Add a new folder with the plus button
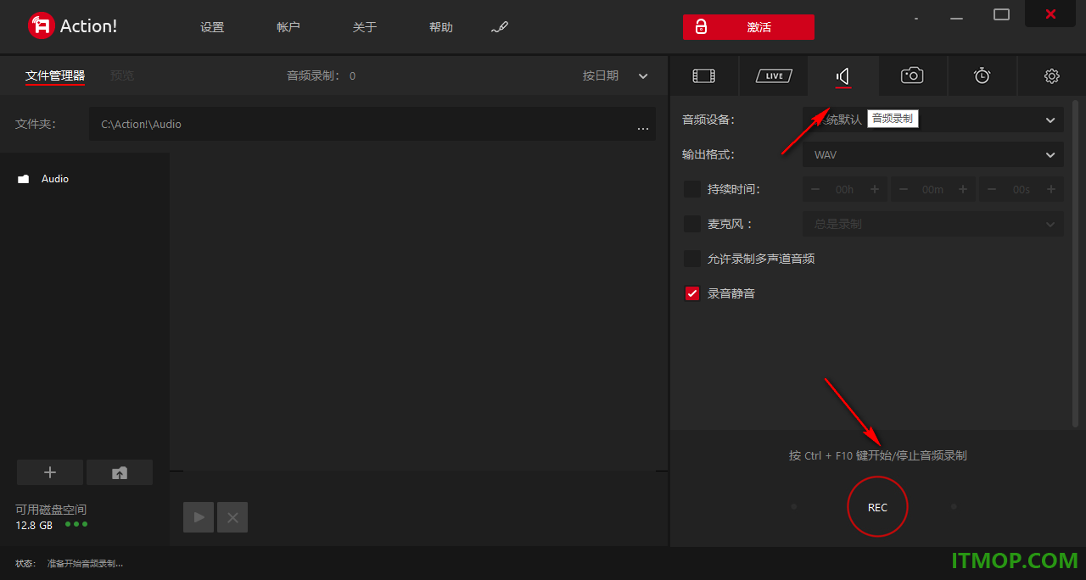Screen dimensions: 1086x580 pos(50,472)
